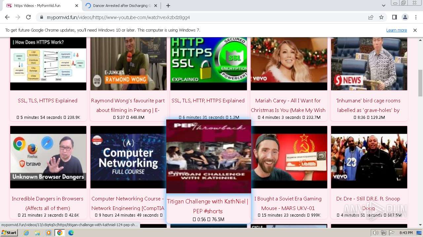423x237 pixels.
Task: Reload the current page
Action: (28, 17)
